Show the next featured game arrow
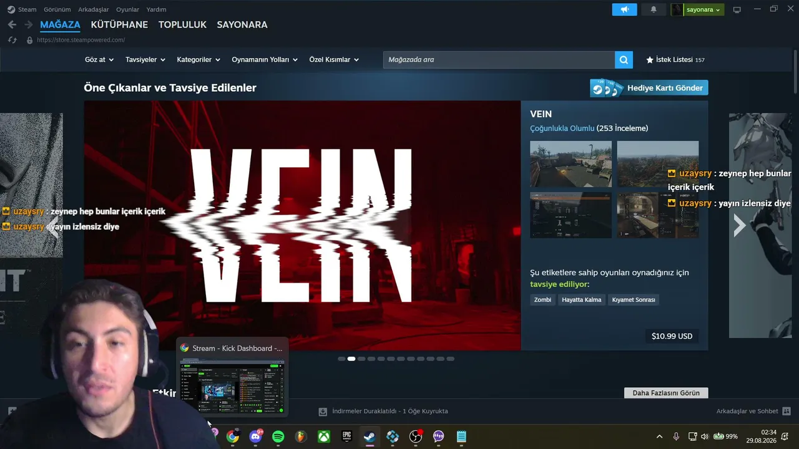 click(x=740, y=225)
